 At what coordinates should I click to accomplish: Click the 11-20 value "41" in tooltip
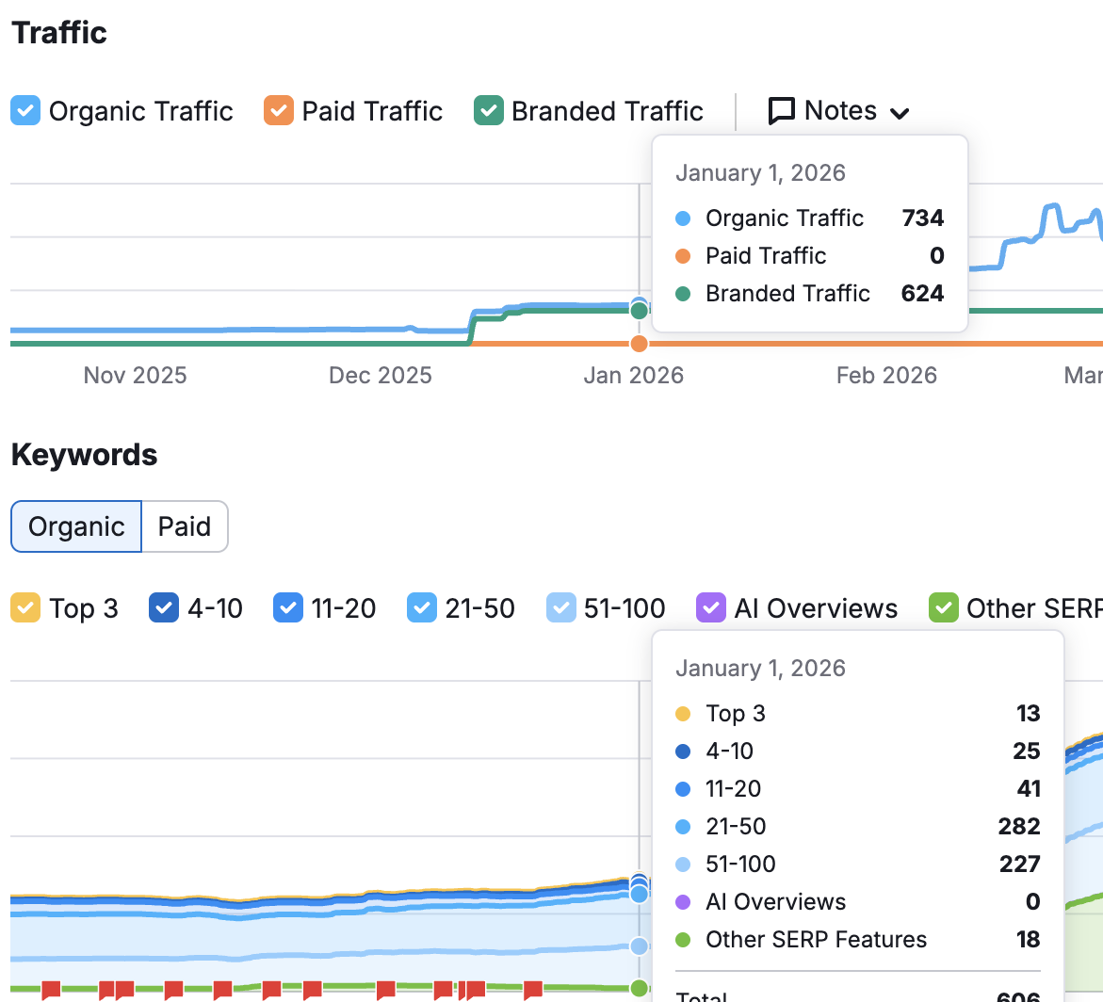point(1029,789)
